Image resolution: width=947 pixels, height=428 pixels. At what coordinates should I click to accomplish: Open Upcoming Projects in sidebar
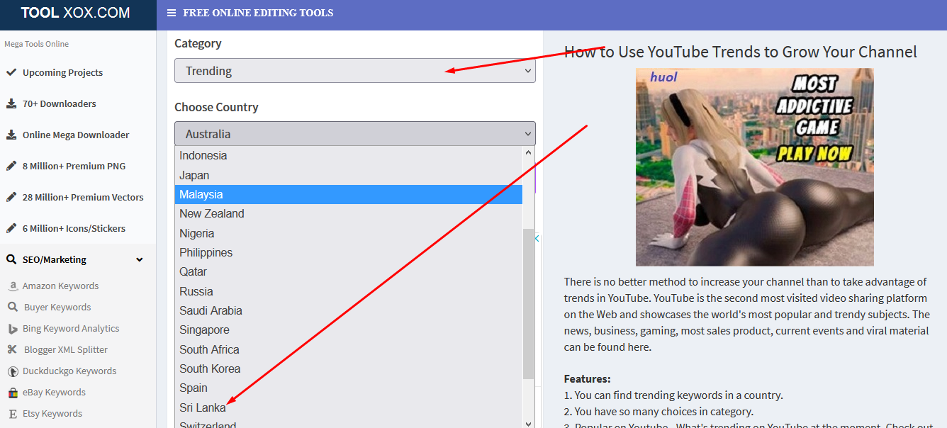[62, 72]
